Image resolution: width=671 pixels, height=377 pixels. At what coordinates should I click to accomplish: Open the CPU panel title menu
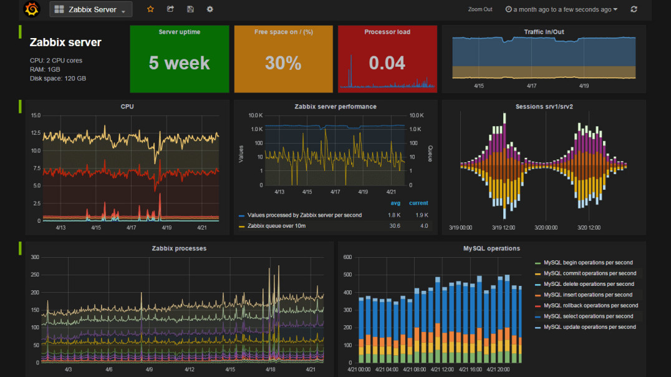[x=127, y=107]
